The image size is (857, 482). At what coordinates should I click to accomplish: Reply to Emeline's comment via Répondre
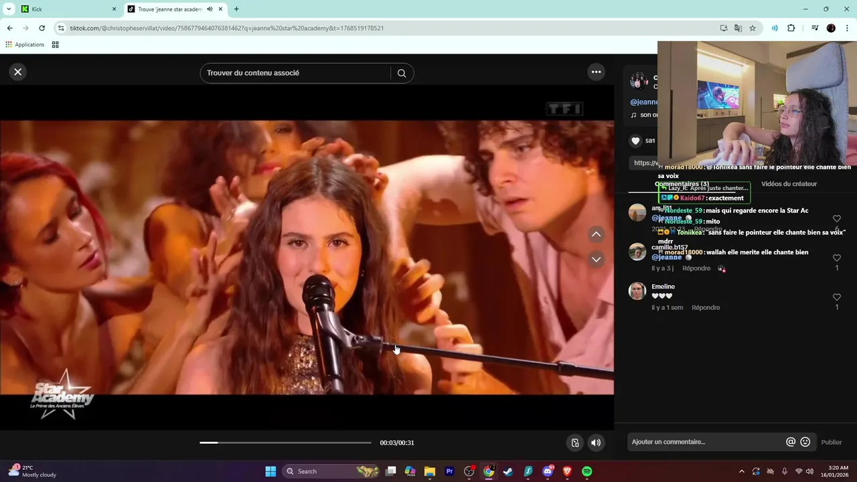coord(706,307)
